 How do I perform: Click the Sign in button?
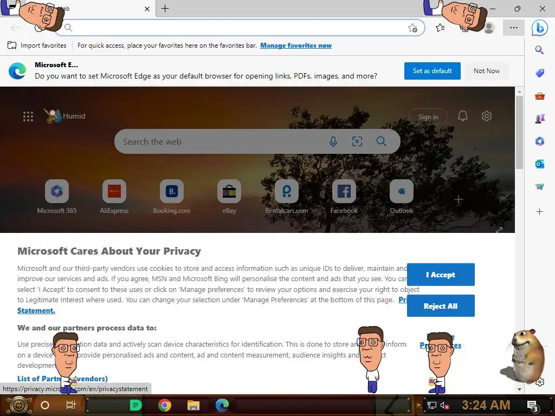(428, 117)
